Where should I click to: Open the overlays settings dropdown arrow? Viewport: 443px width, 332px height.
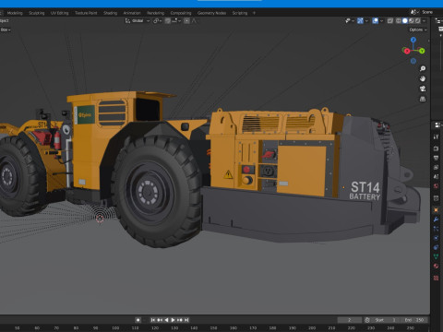coord(382,21)
